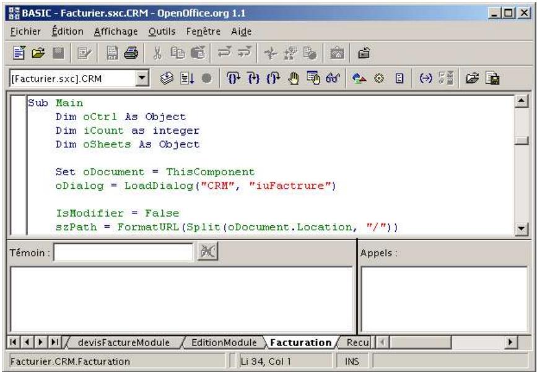Click the 'IsModifier = False' code line
The height and width of the screenshot is (372, 537).
coord(117,213)
